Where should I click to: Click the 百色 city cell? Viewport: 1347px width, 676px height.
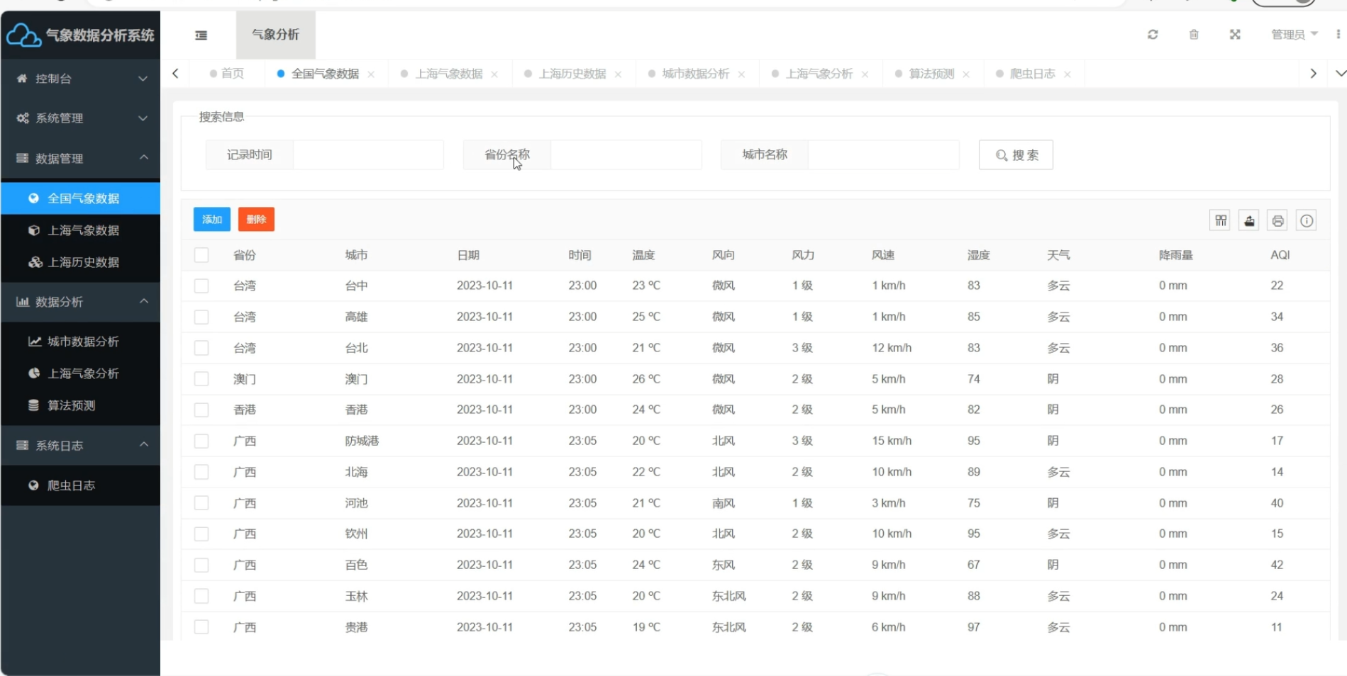(x=356, y=565)
